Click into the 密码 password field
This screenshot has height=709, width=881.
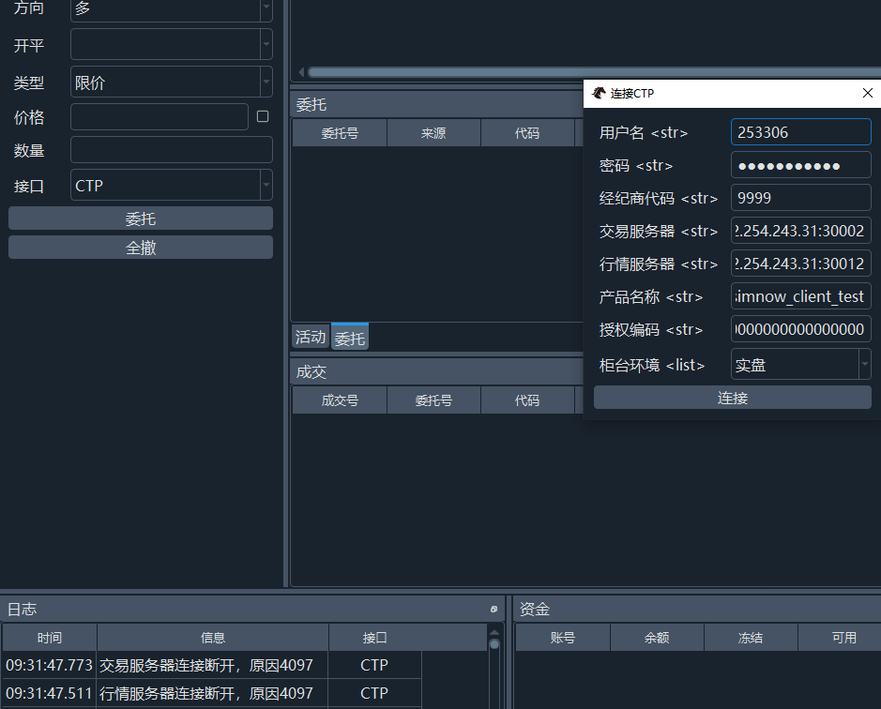click(800, 166)
